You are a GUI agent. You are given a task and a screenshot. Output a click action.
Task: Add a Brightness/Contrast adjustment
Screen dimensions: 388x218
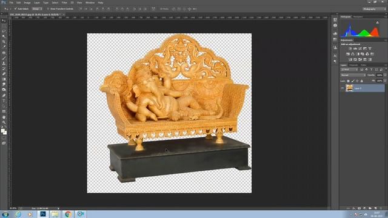350,48
